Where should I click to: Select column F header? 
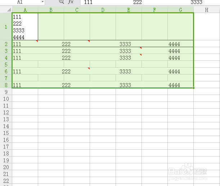click(x=154, y=10)
